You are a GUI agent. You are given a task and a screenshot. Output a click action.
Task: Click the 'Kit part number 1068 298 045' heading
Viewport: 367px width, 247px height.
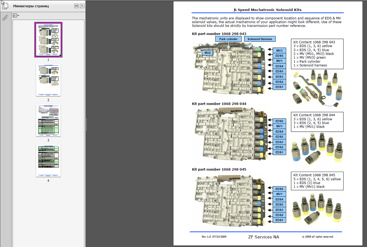[x=219, y=169]
